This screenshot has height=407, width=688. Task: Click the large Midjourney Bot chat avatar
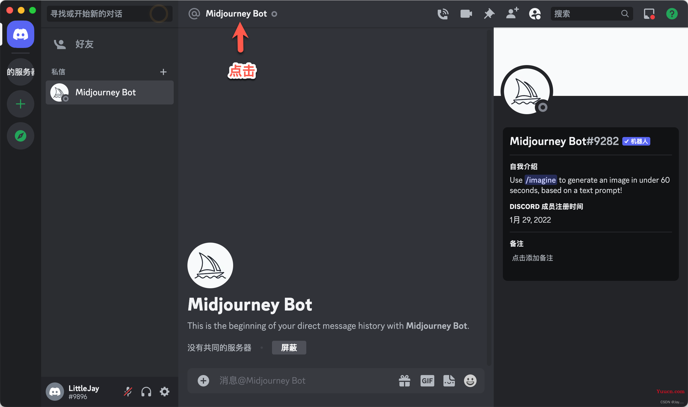(210, 265)
